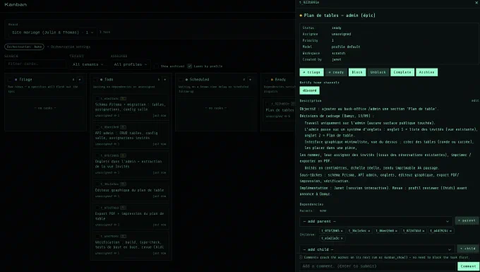This screenshot has height=272, width=480.
Task: Focus the Filter cards search field
Action: tap(35, 64)
